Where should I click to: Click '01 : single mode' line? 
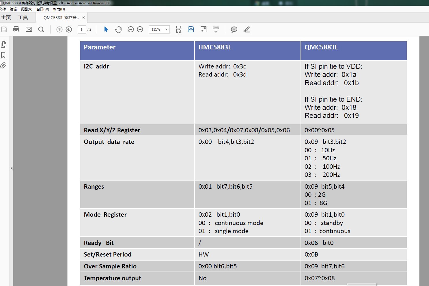click(223, 231)
